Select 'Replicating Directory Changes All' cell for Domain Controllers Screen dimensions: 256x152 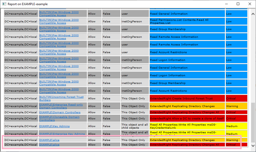point(187,112)
